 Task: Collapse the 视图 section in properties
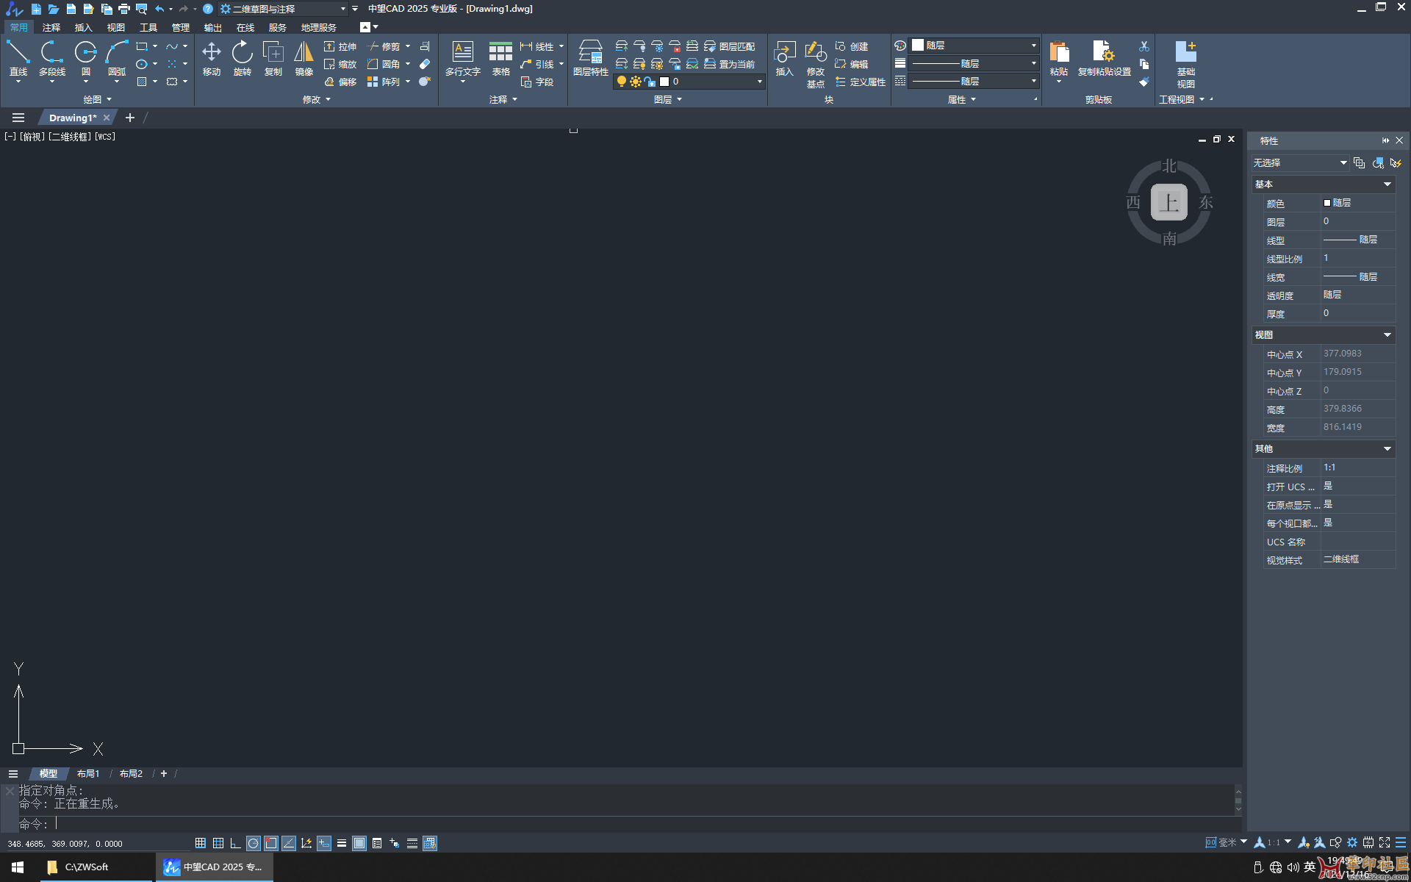1387,335
